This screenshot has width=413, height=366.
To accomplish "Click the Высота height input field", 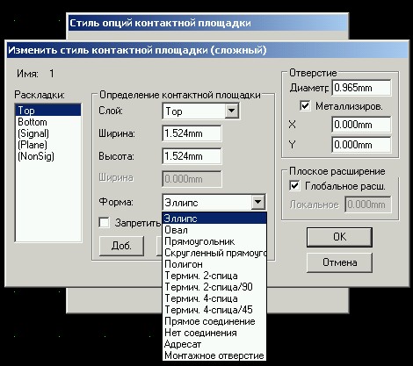I will (x=192, y=156).
